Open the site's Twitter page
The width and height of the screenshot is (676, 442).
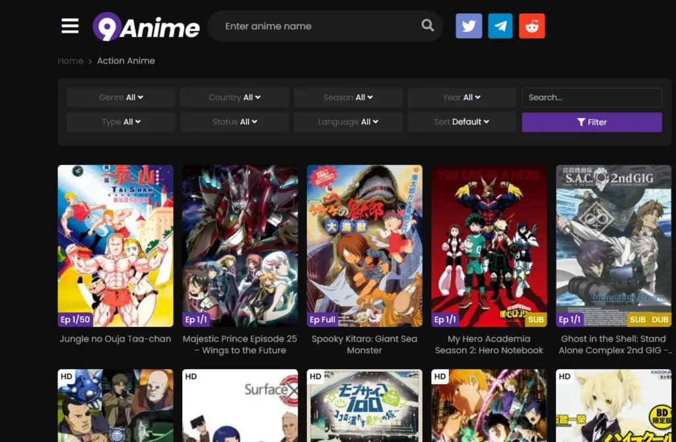tap(469, 26)
